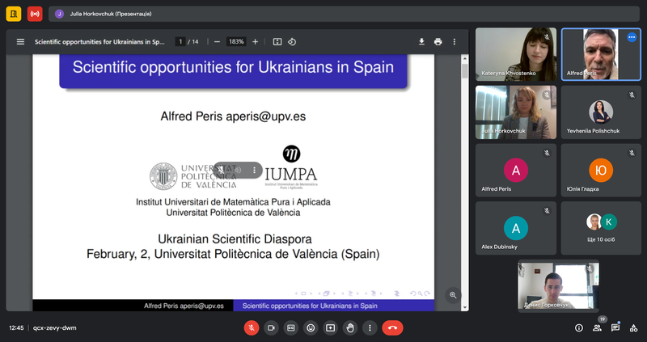Click the magnifier zoom button on slide
This screenshot has height=342, width=647.
[x=453, y=295]
